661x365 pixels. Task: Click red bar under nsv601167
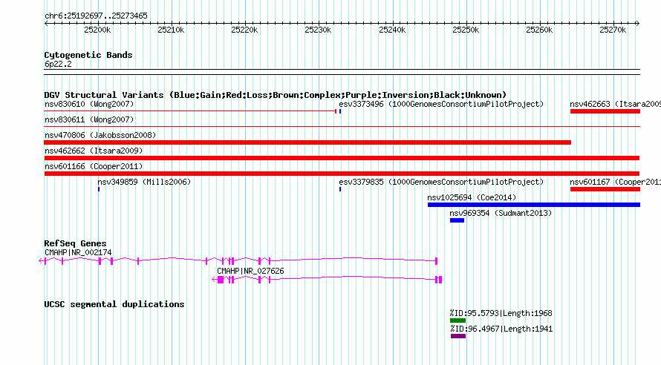pyautogui.click(x=605, y=189)
